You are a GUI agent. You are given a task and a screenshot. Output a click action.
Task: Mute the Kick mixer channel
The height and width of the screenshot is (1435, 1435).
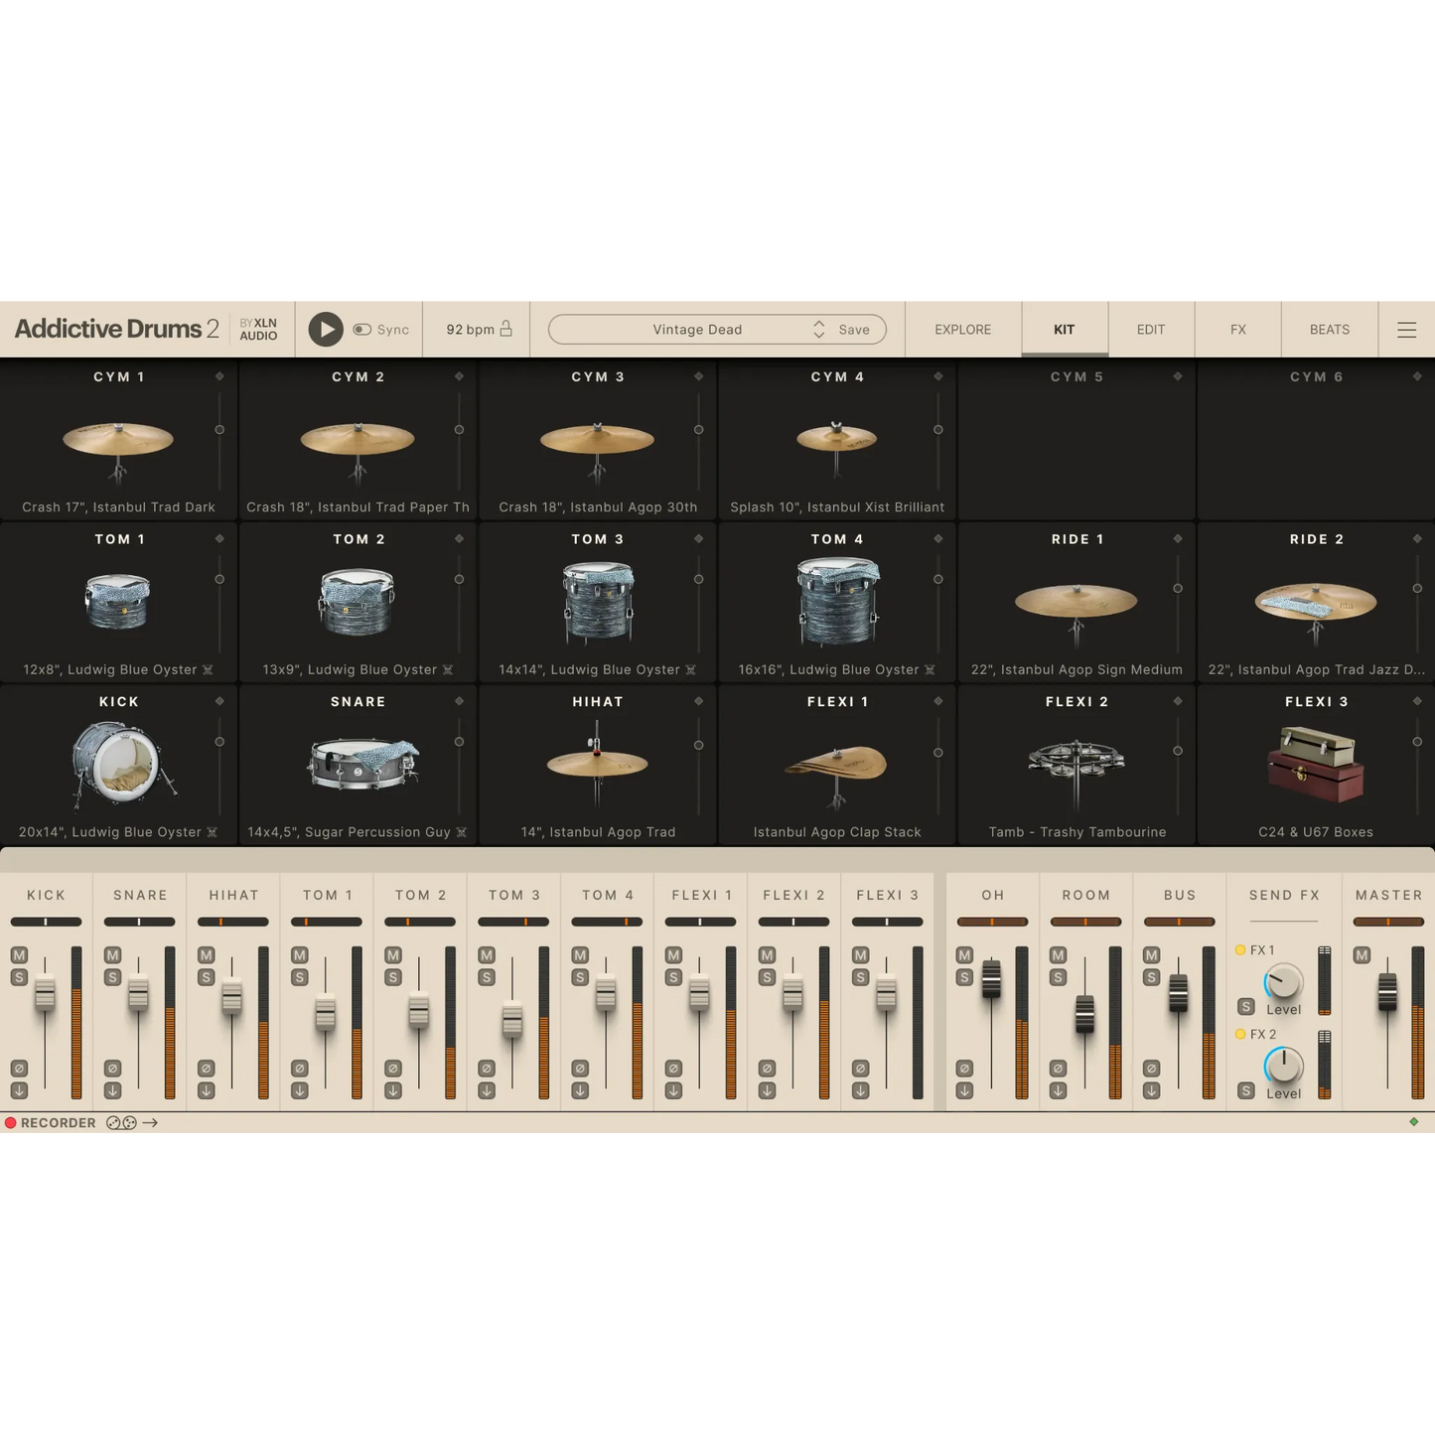(17, 954)
